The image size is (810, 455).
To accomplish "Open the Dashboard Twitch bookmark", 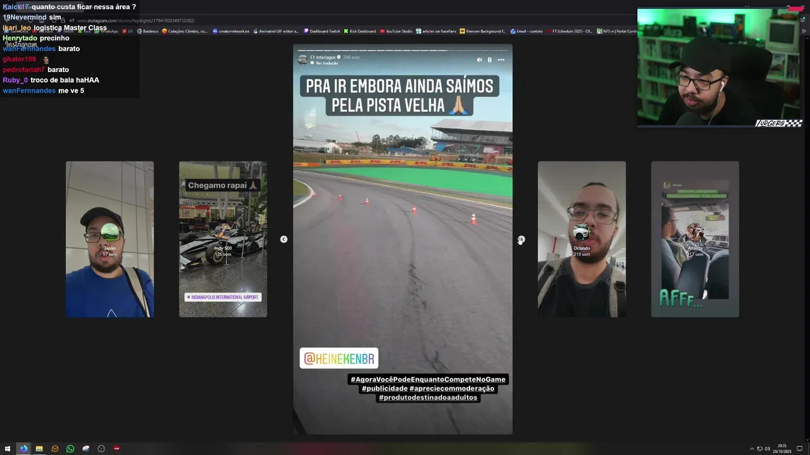I will (321, 31).
